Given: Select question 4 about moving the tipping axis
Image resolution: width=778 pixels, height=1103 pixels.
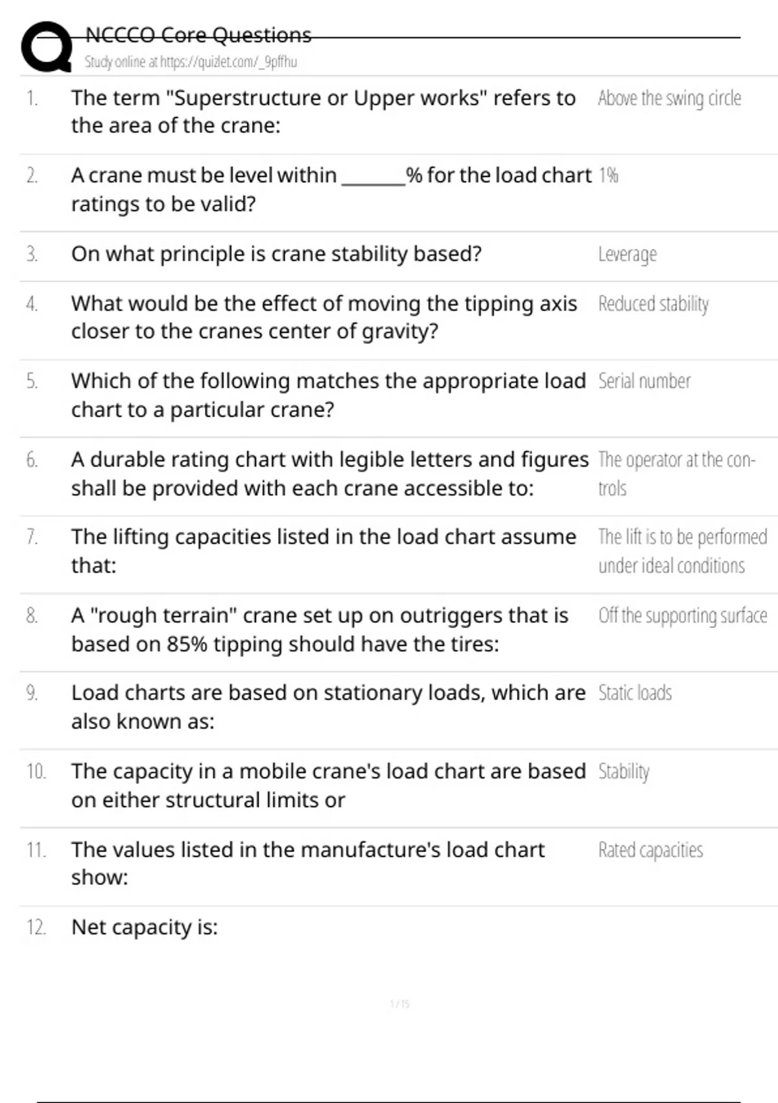Looking at the screenshot, I should pos(324,317).
